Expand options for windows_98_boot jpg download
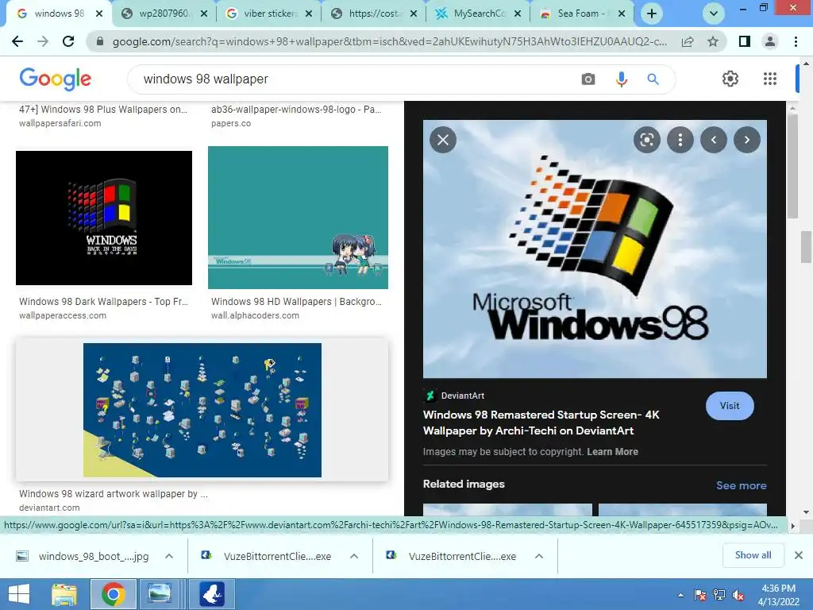Image resolution: width=813 pixels, height=610 pixels. click(169, 556)
